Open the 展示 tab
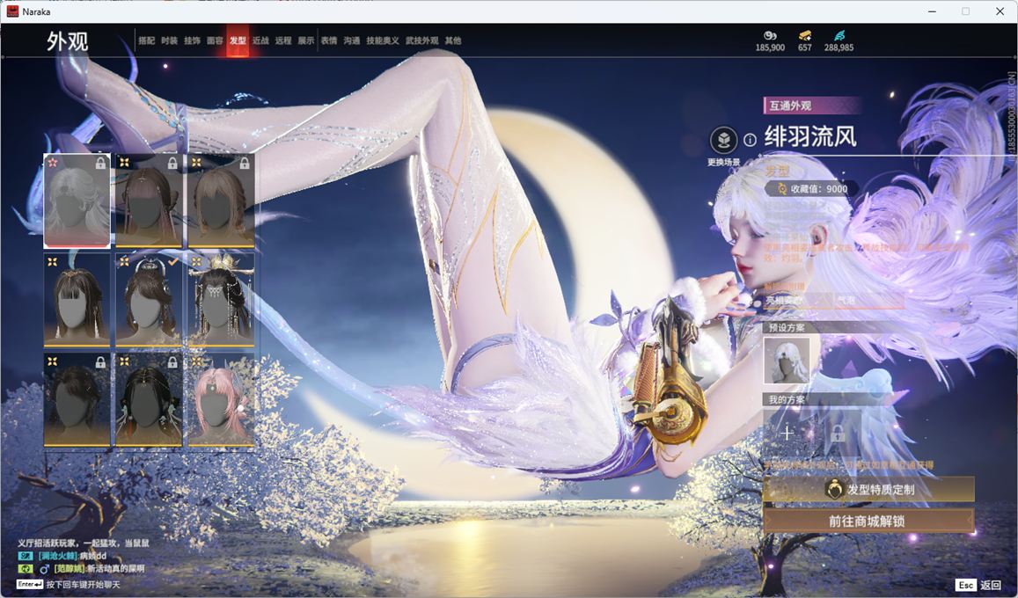Image resolution: width=1018 pixels, height=598 pixels. coord(306,40)
